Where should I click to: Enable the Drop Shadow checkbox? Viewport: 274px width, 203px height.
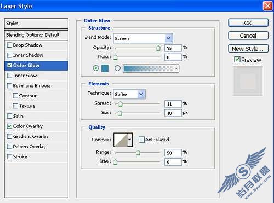9,45
